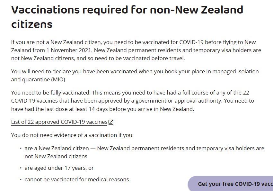Click the bullet item cannot be vaccinated for medical reasons

[x=77, y=179]
